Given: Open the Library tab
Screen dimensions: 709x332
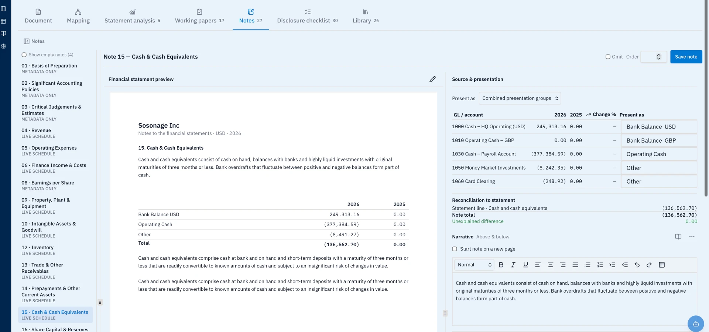Looking at the screenshot, I should point(366,16).
